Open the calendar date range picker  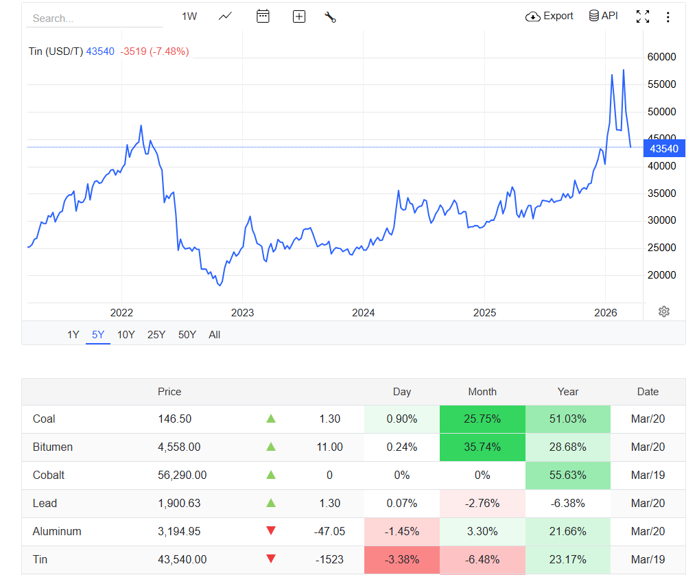coord(263,16)
